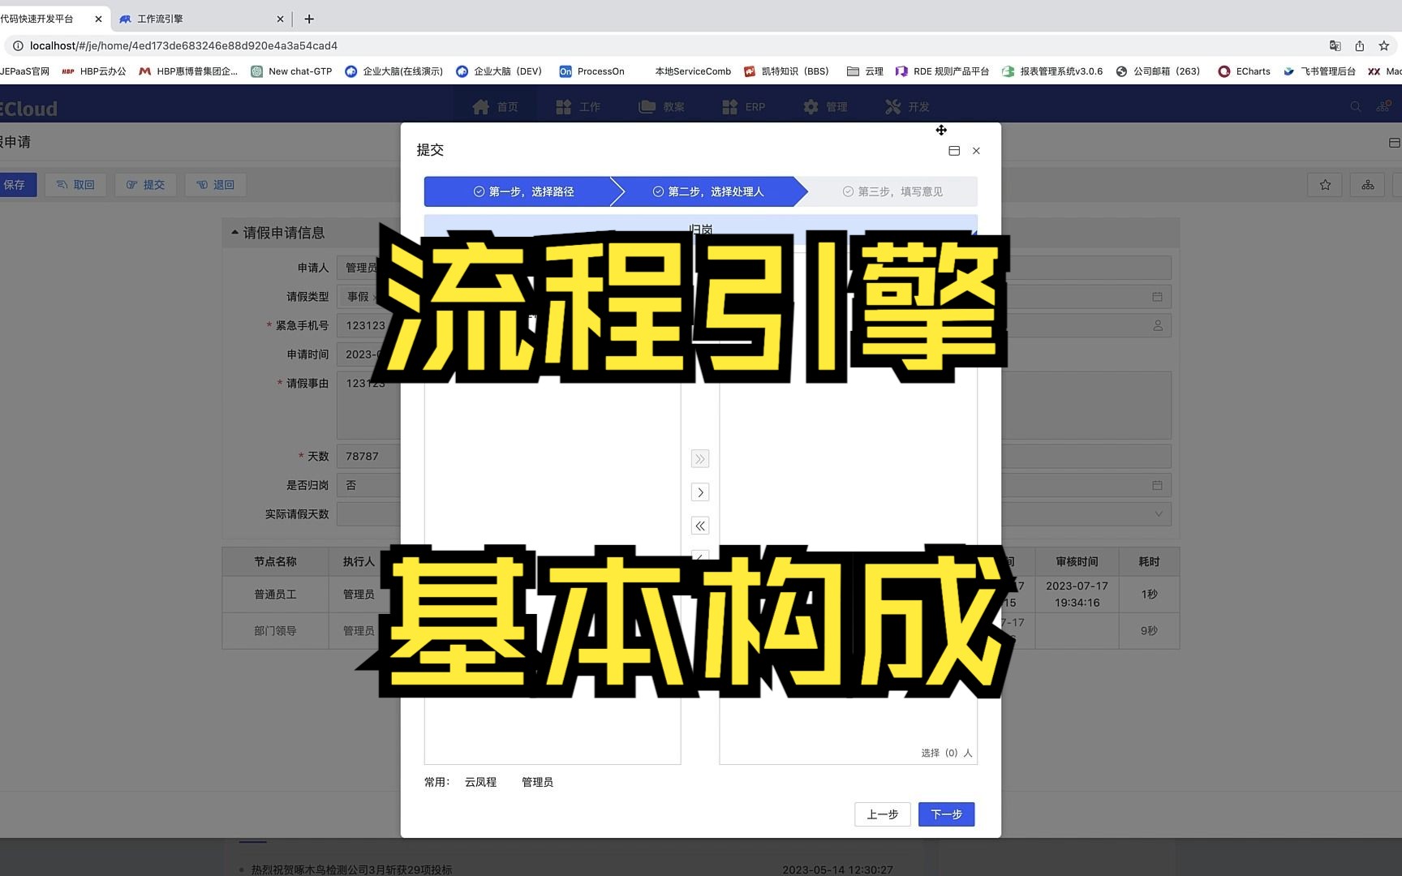Move all users right with double-arrow button

point(700,459)
